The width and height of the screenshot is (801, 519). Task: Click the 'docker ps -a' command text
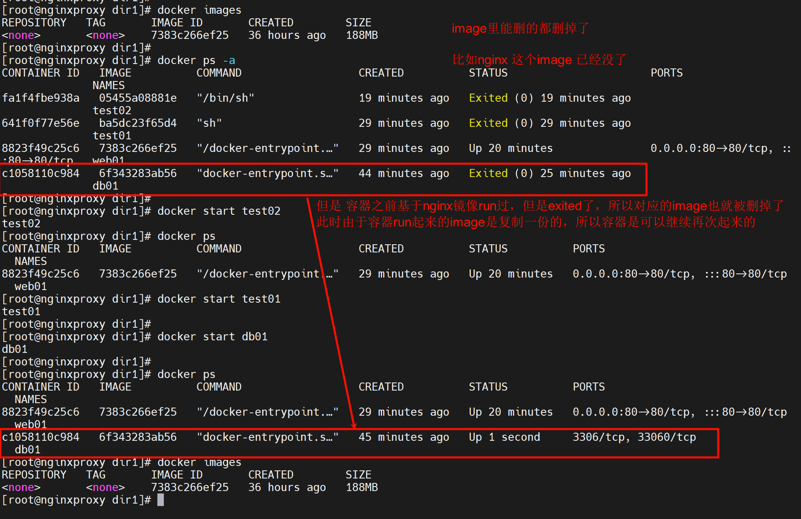pos(196,60)
